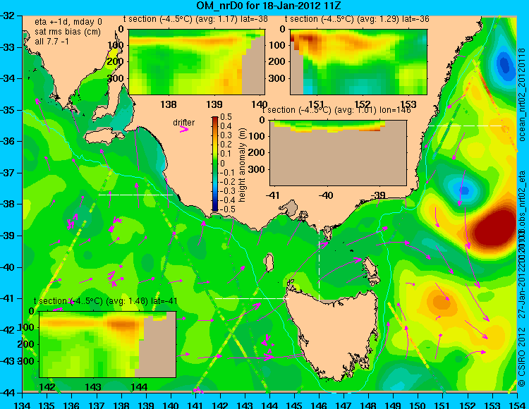Click the 't section ... lat=-41' inset title
This screenshot has height=409, width=529.
tap(106, 301)
